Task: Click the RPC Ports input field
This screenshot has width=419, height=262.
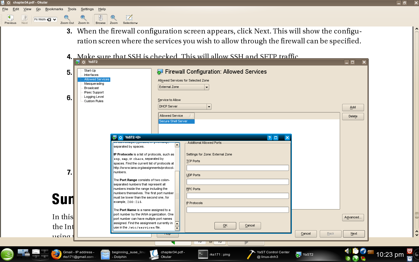Action: pos(238,196)
